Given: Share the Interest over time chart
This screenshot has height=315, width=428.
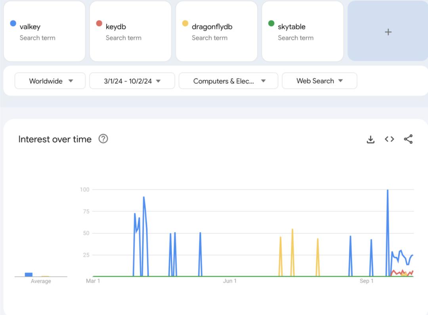Looking at the screenshot, I should pyautogui.click(x=408, y=139).
